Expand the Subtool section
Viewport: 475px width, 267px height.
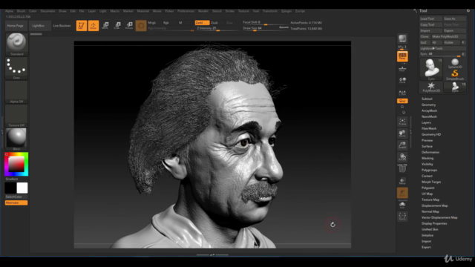click(x=427, y=99)
